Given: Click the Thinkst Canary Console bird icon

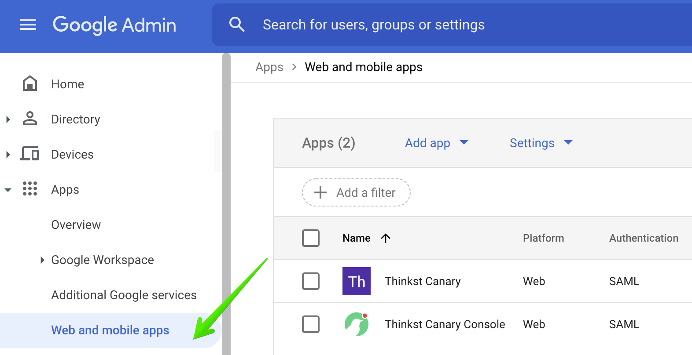Looking at the screenshot, I should 357,324.
